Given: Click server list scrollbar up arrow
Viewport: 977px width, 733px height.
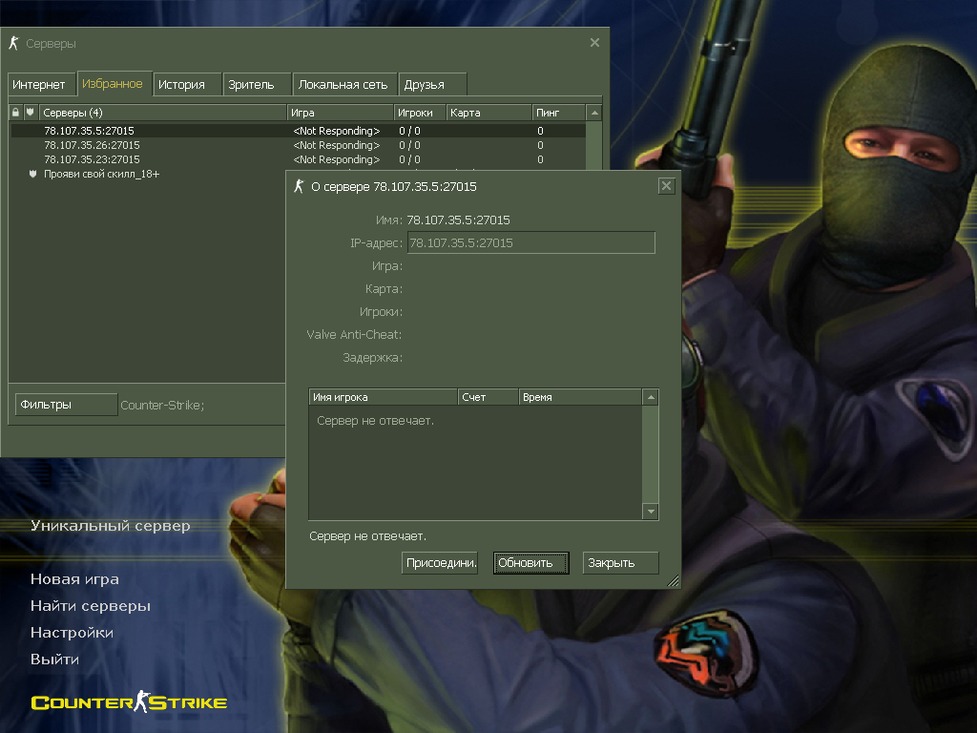Looking at the screenshot, I should 594,113.
